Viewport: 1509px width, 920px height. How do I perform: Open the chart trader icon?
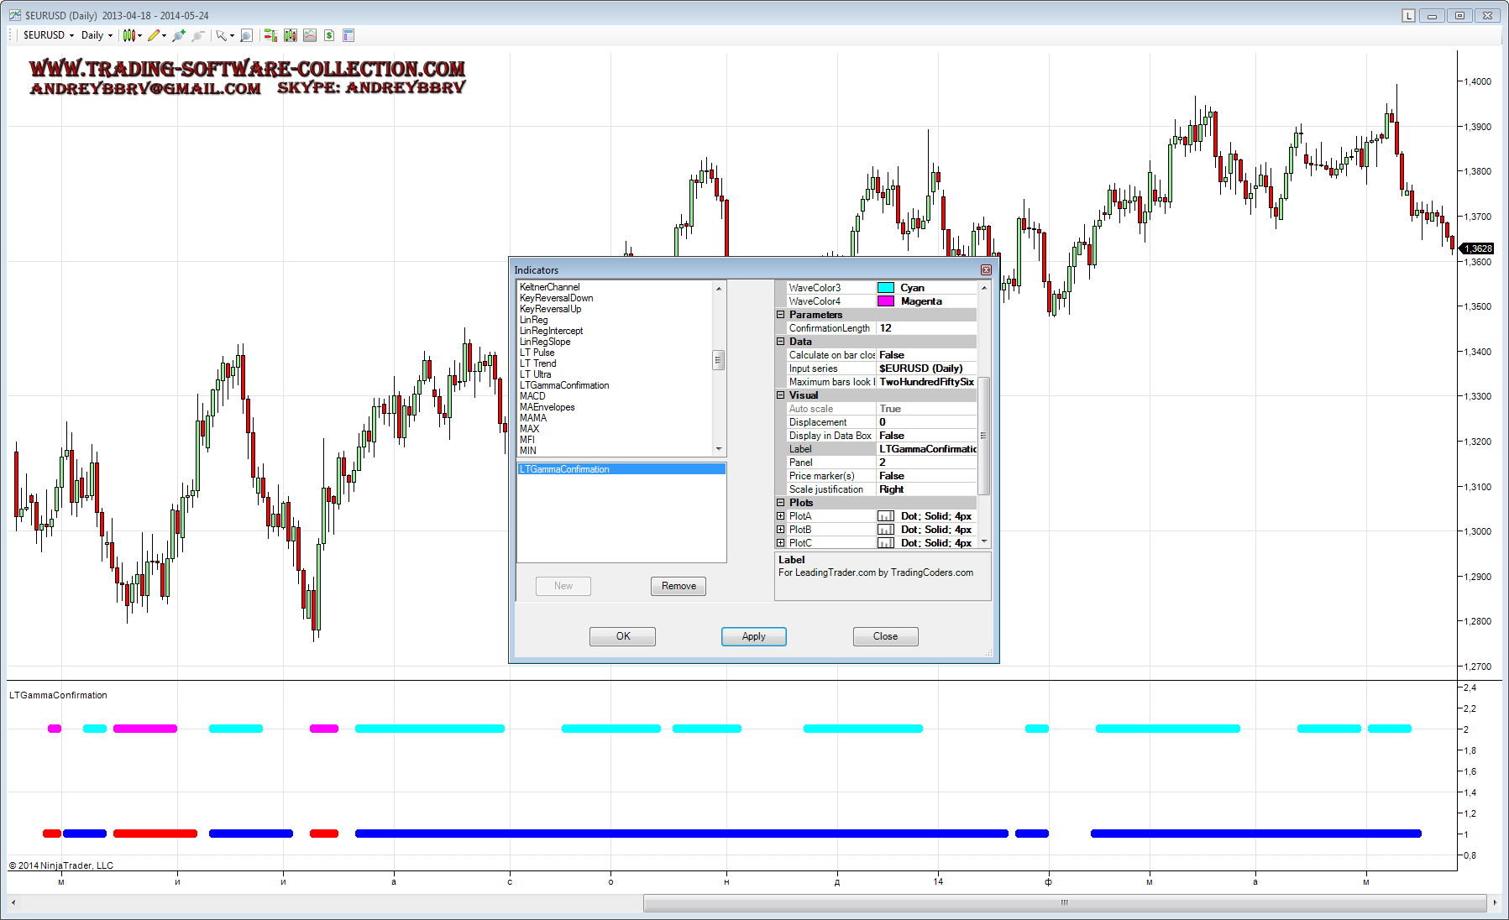[270, 35]
